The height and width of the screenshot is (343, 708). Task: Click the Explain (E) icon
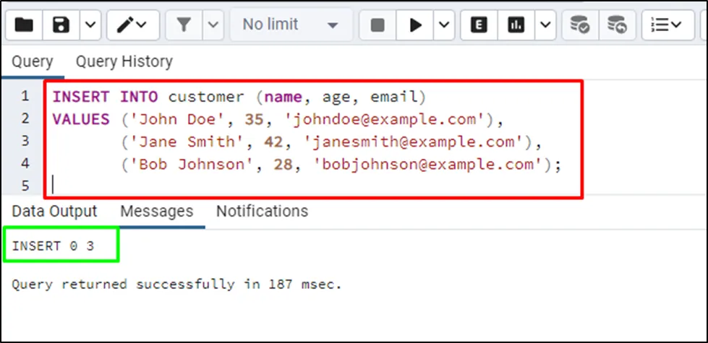(478, 25)
